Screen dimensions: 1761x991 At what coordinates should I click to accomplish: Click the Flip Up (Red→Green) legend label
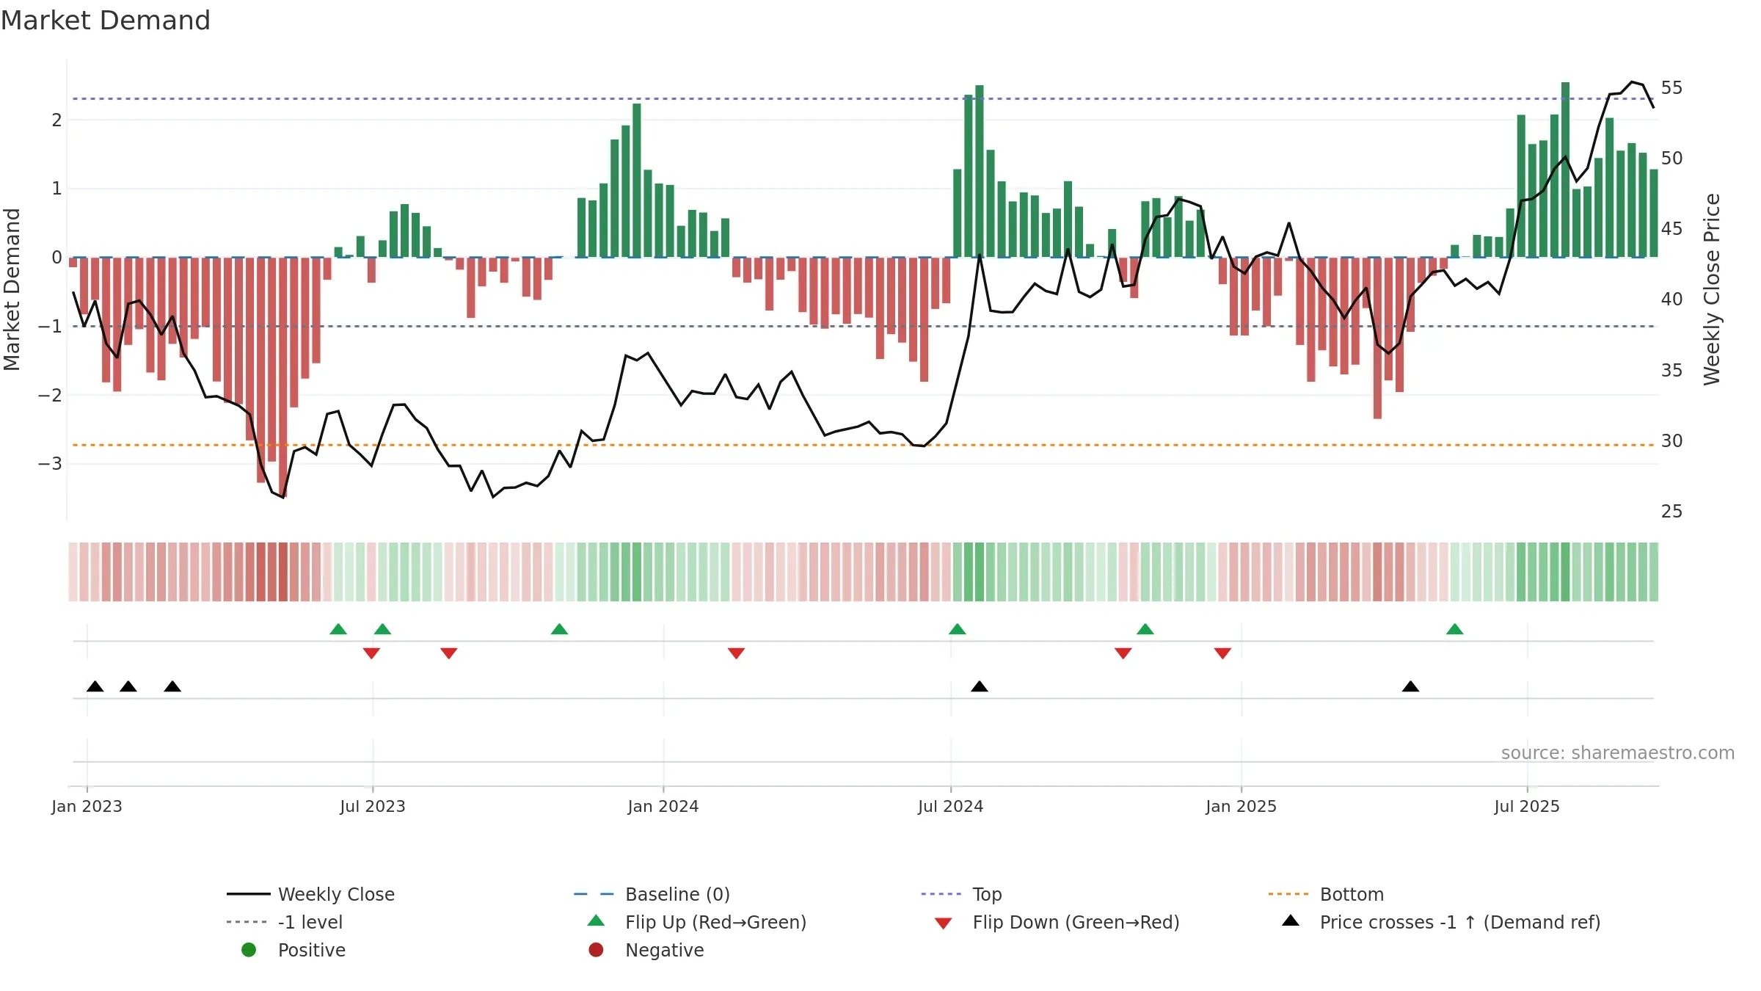click(715, 922)
